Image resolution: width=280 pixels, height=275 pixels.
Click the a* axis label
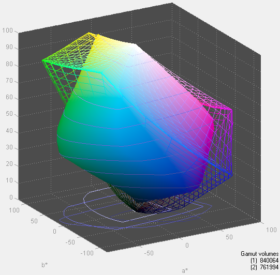(x=185, y=271)
